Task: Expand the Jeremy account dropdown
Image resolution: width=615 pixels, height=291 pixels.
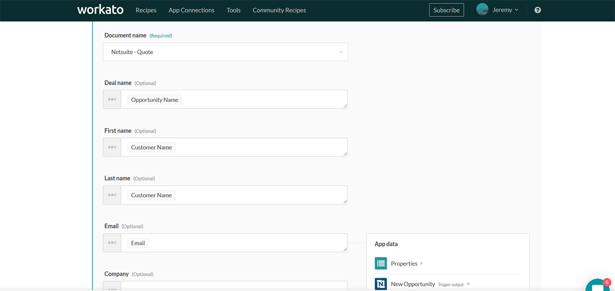Action: [x=506, y=10]
